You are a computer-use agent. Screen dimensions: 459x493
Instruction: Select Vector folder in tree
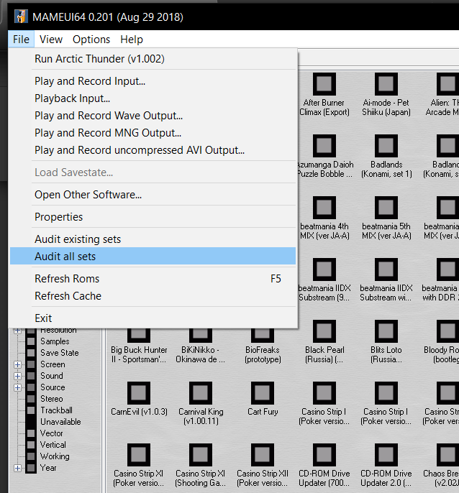tap(52, 433)
